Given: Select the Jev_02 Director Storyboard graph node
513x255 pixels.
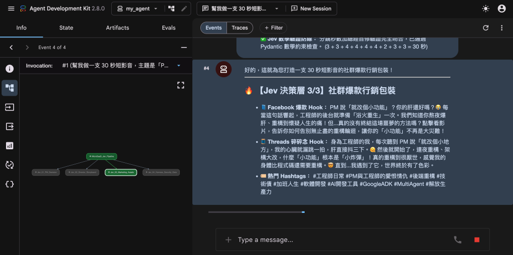Looking at the screenshot, I should (x=82, y=172).
